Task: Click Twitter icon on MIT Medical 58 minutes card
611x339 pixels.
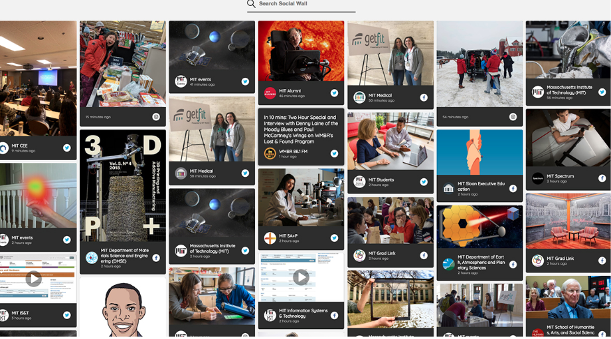Action: [x=245, y=173]
